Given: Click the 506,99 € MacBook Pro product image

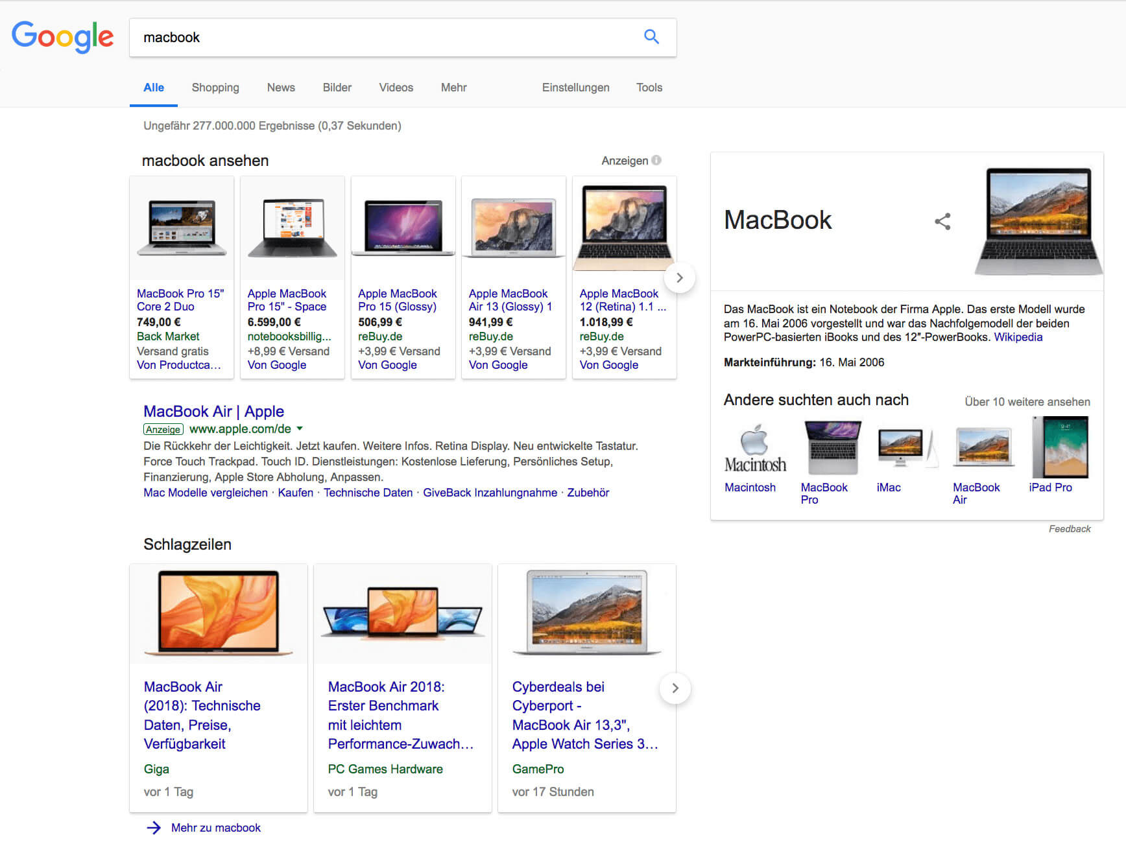Looking at the screenshot, I should click(x=403, y=228).
